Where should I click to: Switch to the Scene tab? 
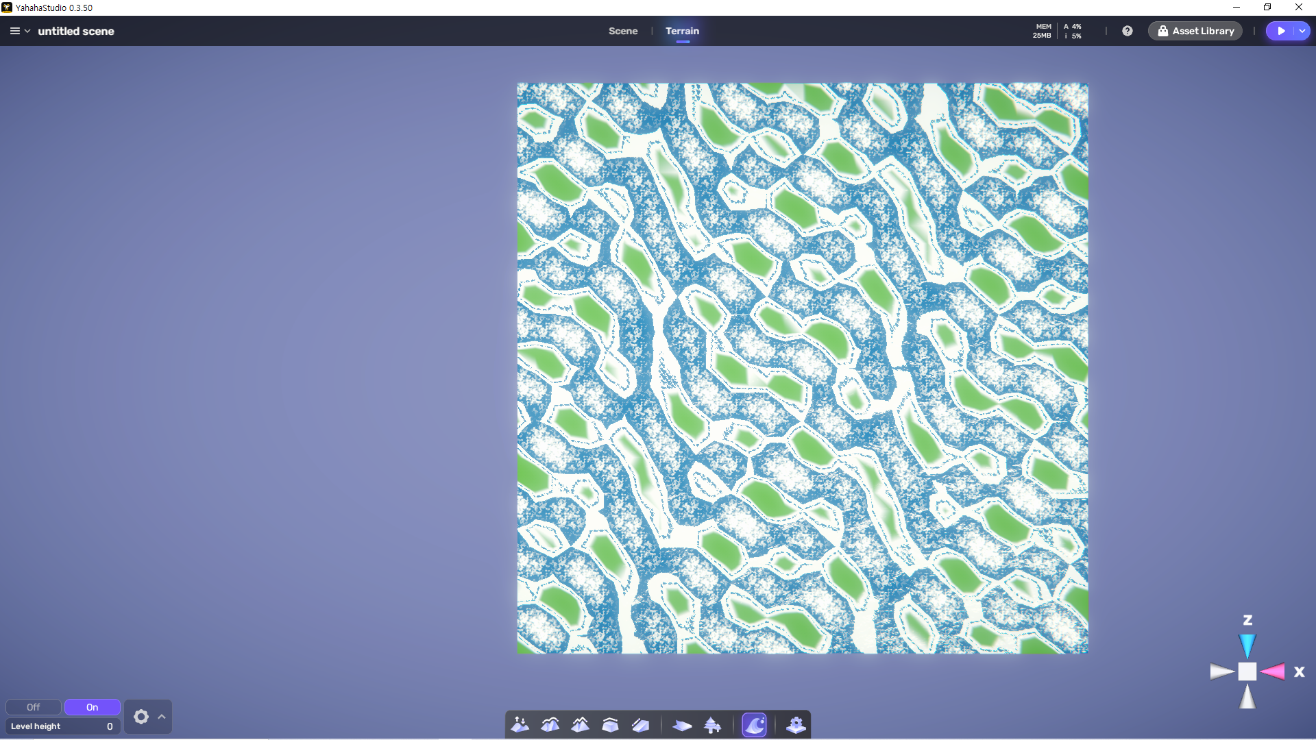[x=622, y=31]
